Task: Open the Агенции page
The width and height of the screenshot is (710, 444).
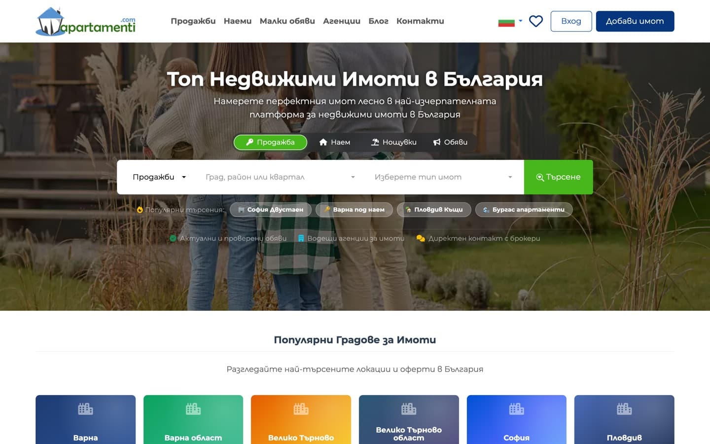Action: 342,21
